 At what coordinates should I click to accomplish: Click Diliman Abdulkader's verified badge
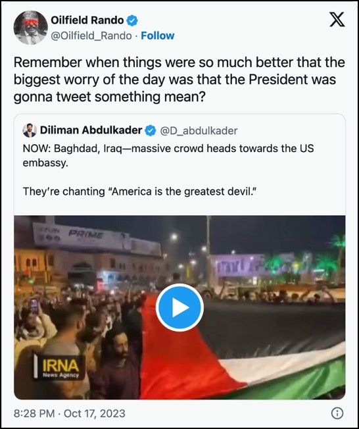point(150,130)
